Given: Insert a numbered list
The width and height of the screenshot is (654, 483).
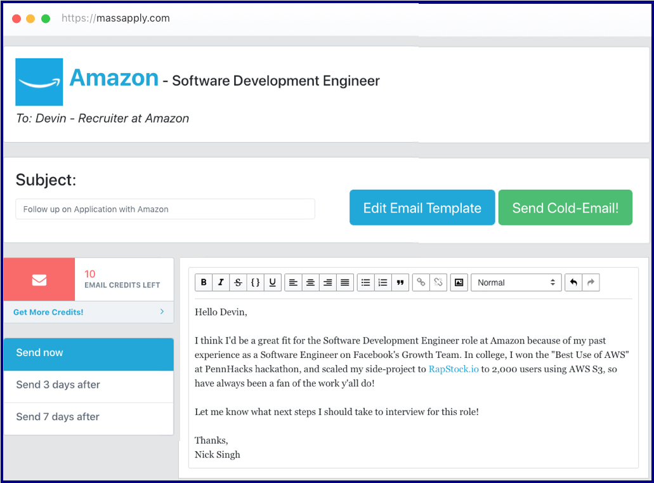Looking at the screenshot, I should click(x=383, y=282).
